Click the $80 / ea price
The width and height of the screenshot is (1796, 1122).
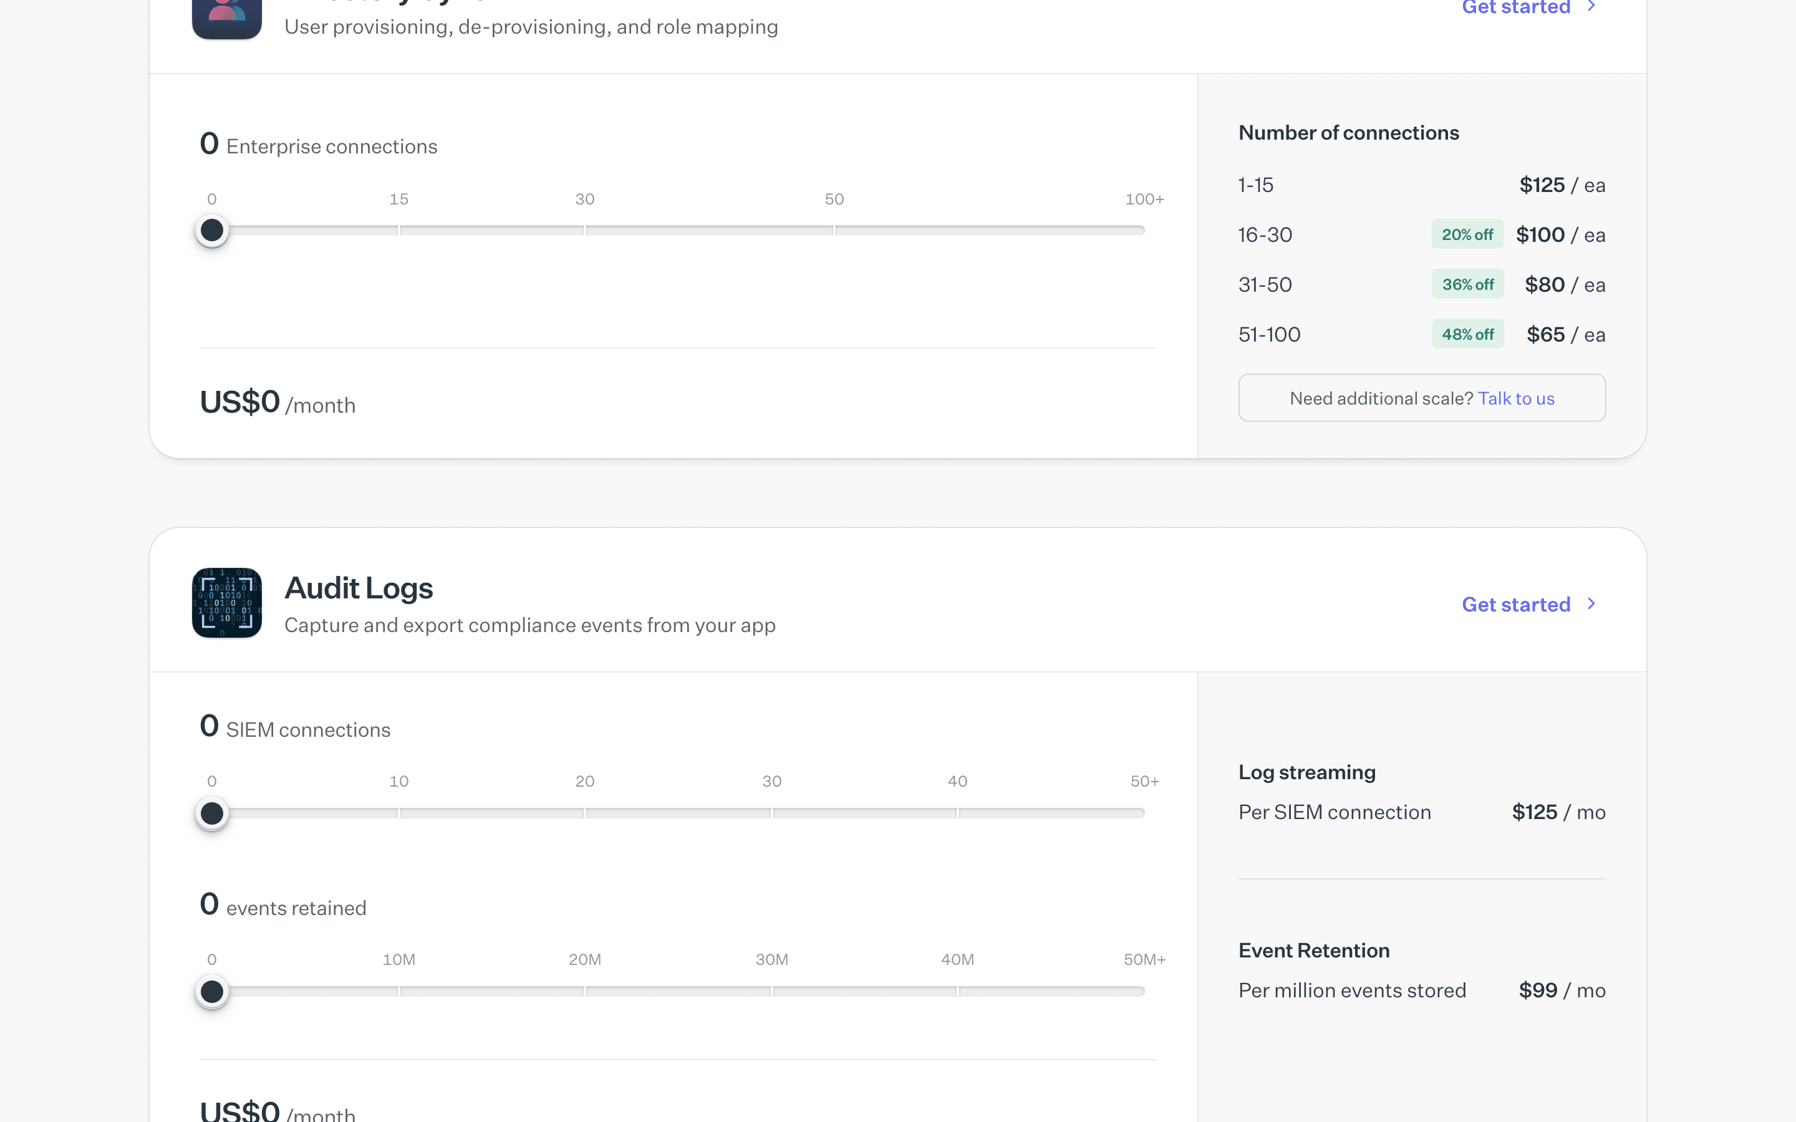coord(1565,284)
